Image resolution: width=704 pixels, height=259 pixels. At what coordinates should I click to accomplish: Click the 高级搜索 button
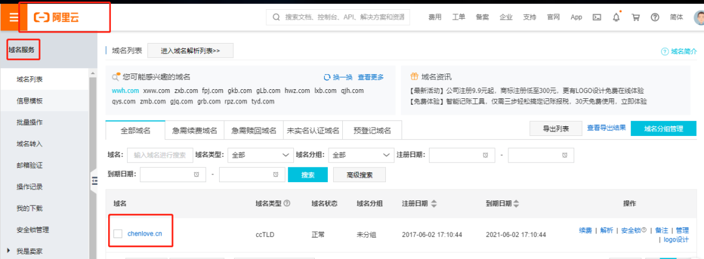360,174
